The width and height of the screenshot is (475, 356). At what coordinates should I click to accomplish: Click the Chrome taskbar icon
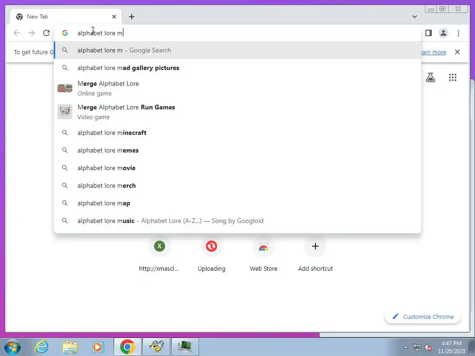(127, 347)
